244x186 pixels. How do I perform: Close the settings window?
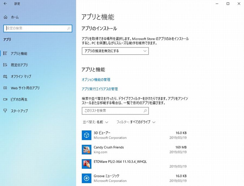(239, 4)
